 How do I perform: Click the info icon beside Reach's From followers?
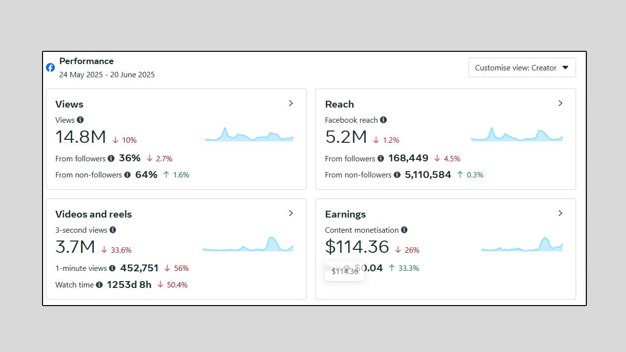point(380,158)
